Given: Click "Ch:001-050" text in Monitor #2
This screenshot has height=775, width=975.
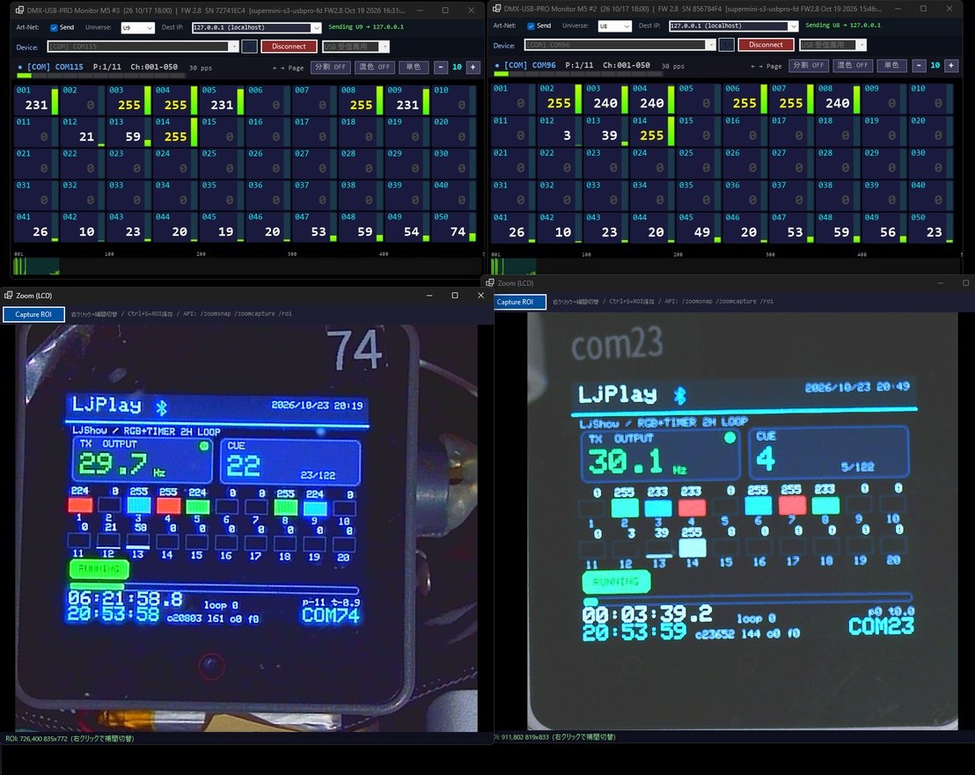Looking at the screenshot, I should pyautogui.click(x=627, y=65).
